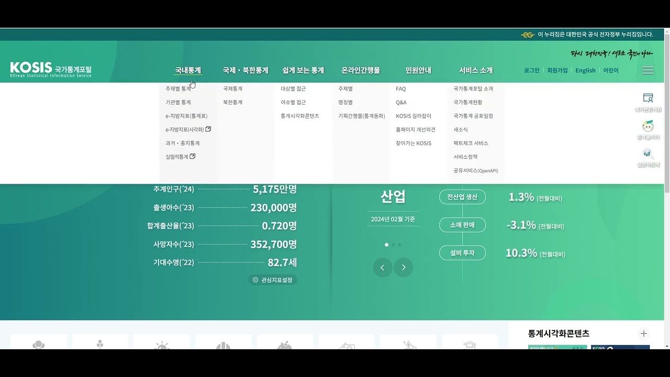This screenshot has width=670, height=377.
Task: Open 팩트체크 서비스 submenu item
Action: (471, 143)
